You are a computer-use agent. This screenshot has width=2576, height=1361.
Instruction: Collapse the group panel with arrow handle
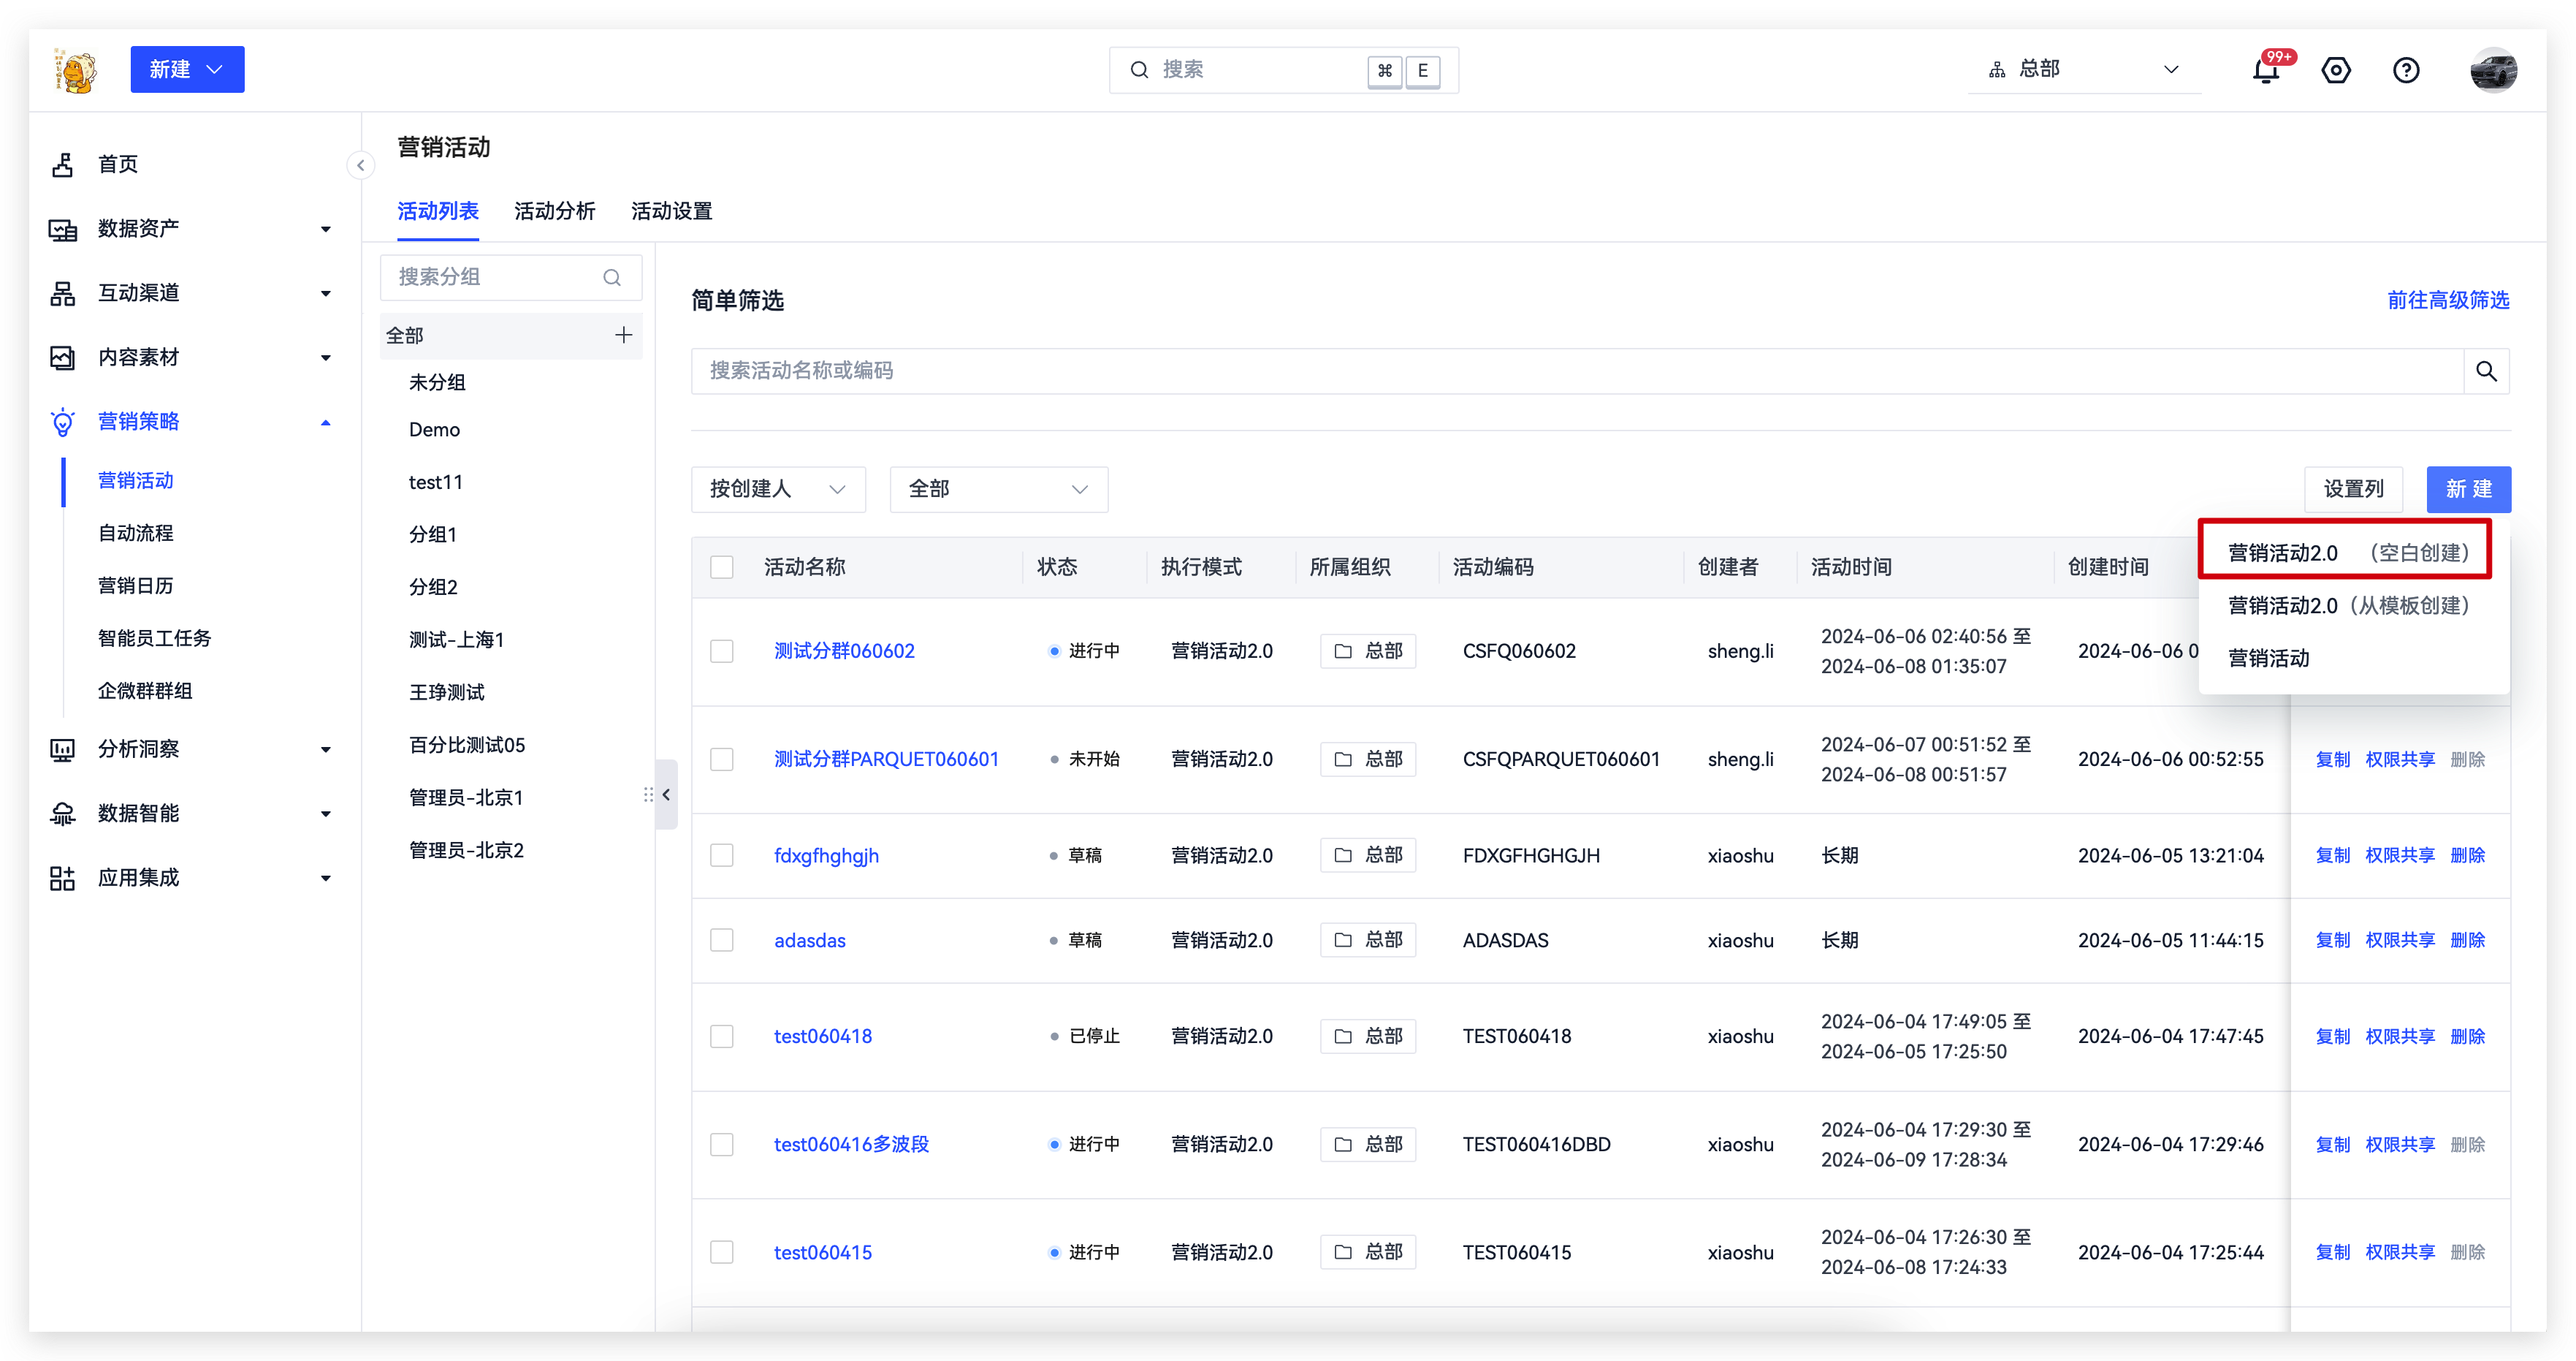click(667, 795)
